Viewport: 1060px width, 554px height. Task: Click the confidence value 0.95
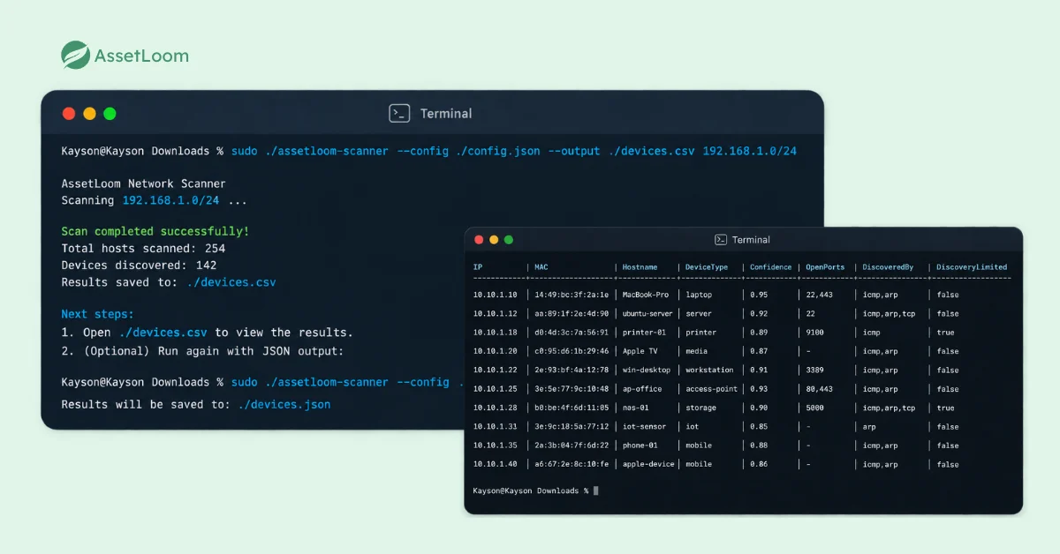point(759,295)
